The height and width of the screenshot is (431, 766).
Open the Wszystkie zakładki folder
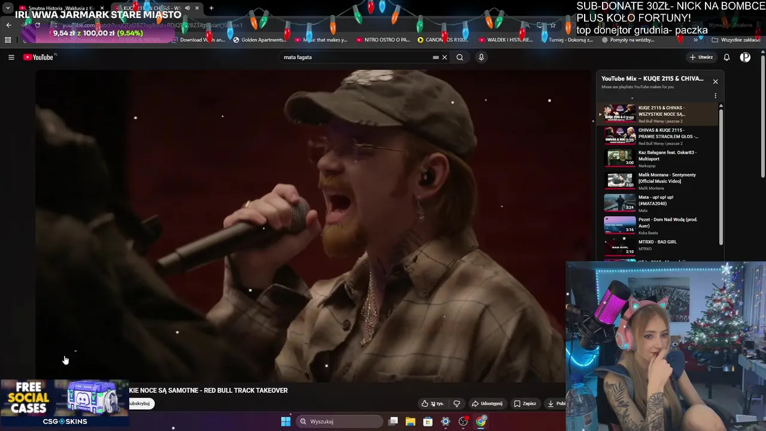[736, 40]
